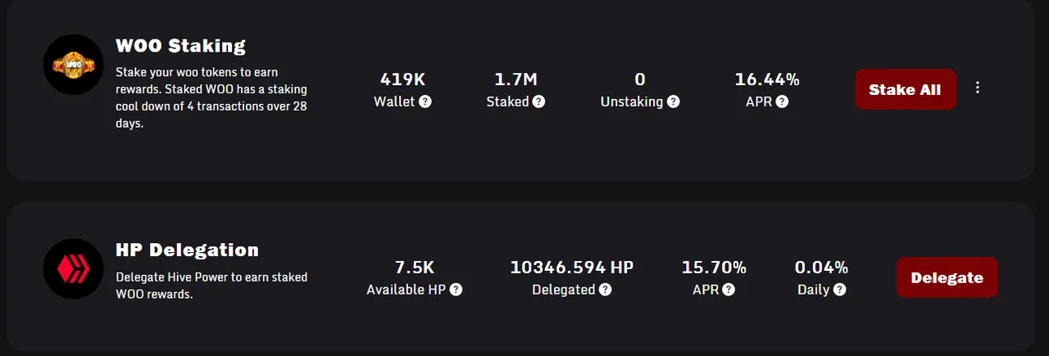Click the help icon next to Staked
Viewport: 1049px width, 356px height.
538,102
